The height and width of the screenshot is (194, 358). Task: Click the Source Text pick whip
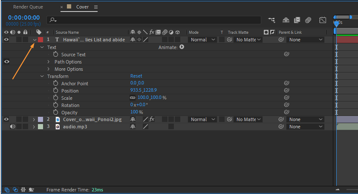(x=286, y=55)
